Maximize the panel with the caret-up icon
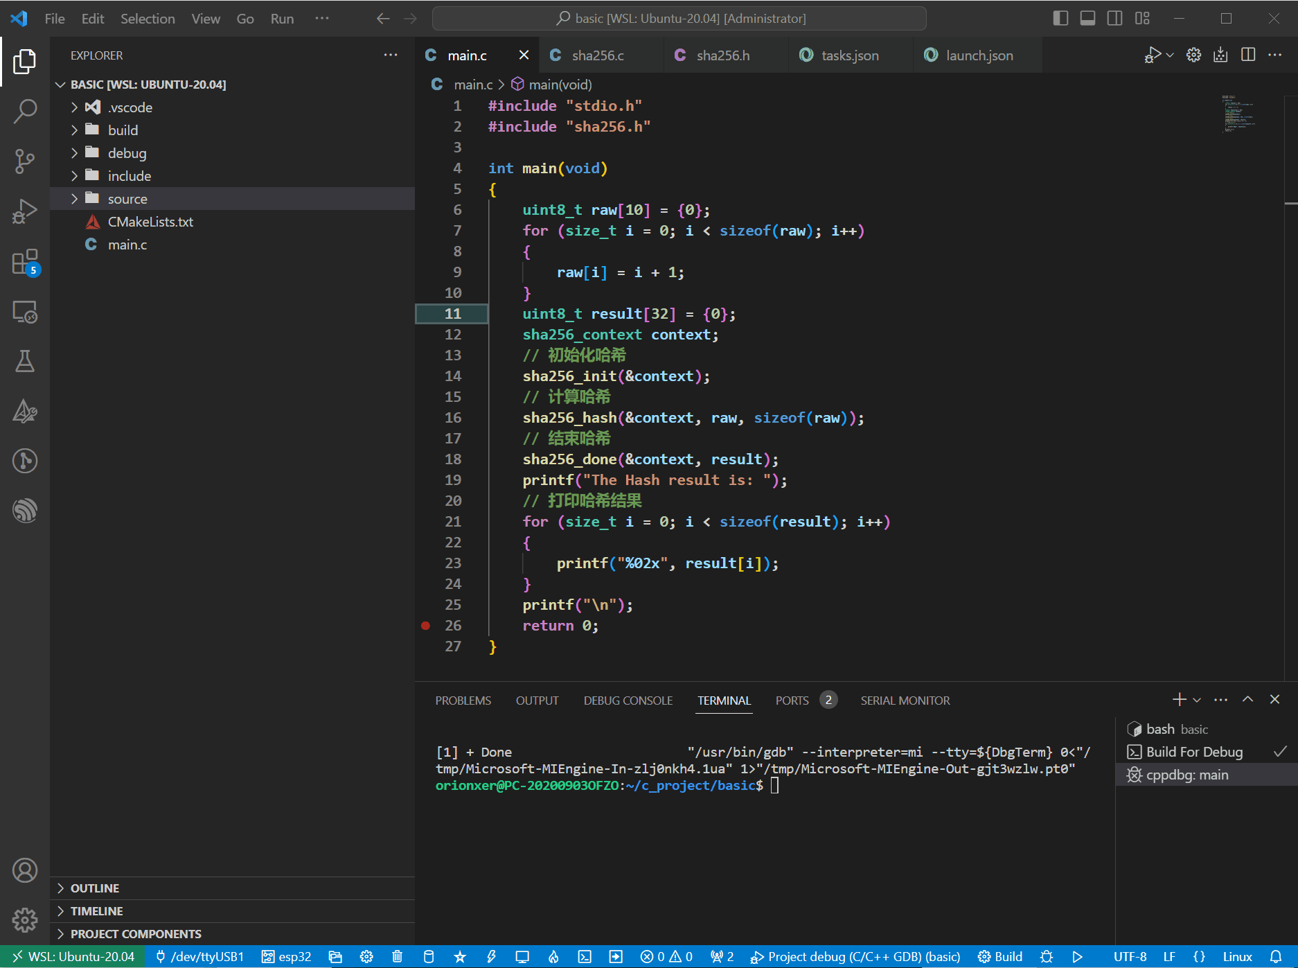Image resolution: width=1298 pixels, height=968 pixels. tap(1247, 700)
